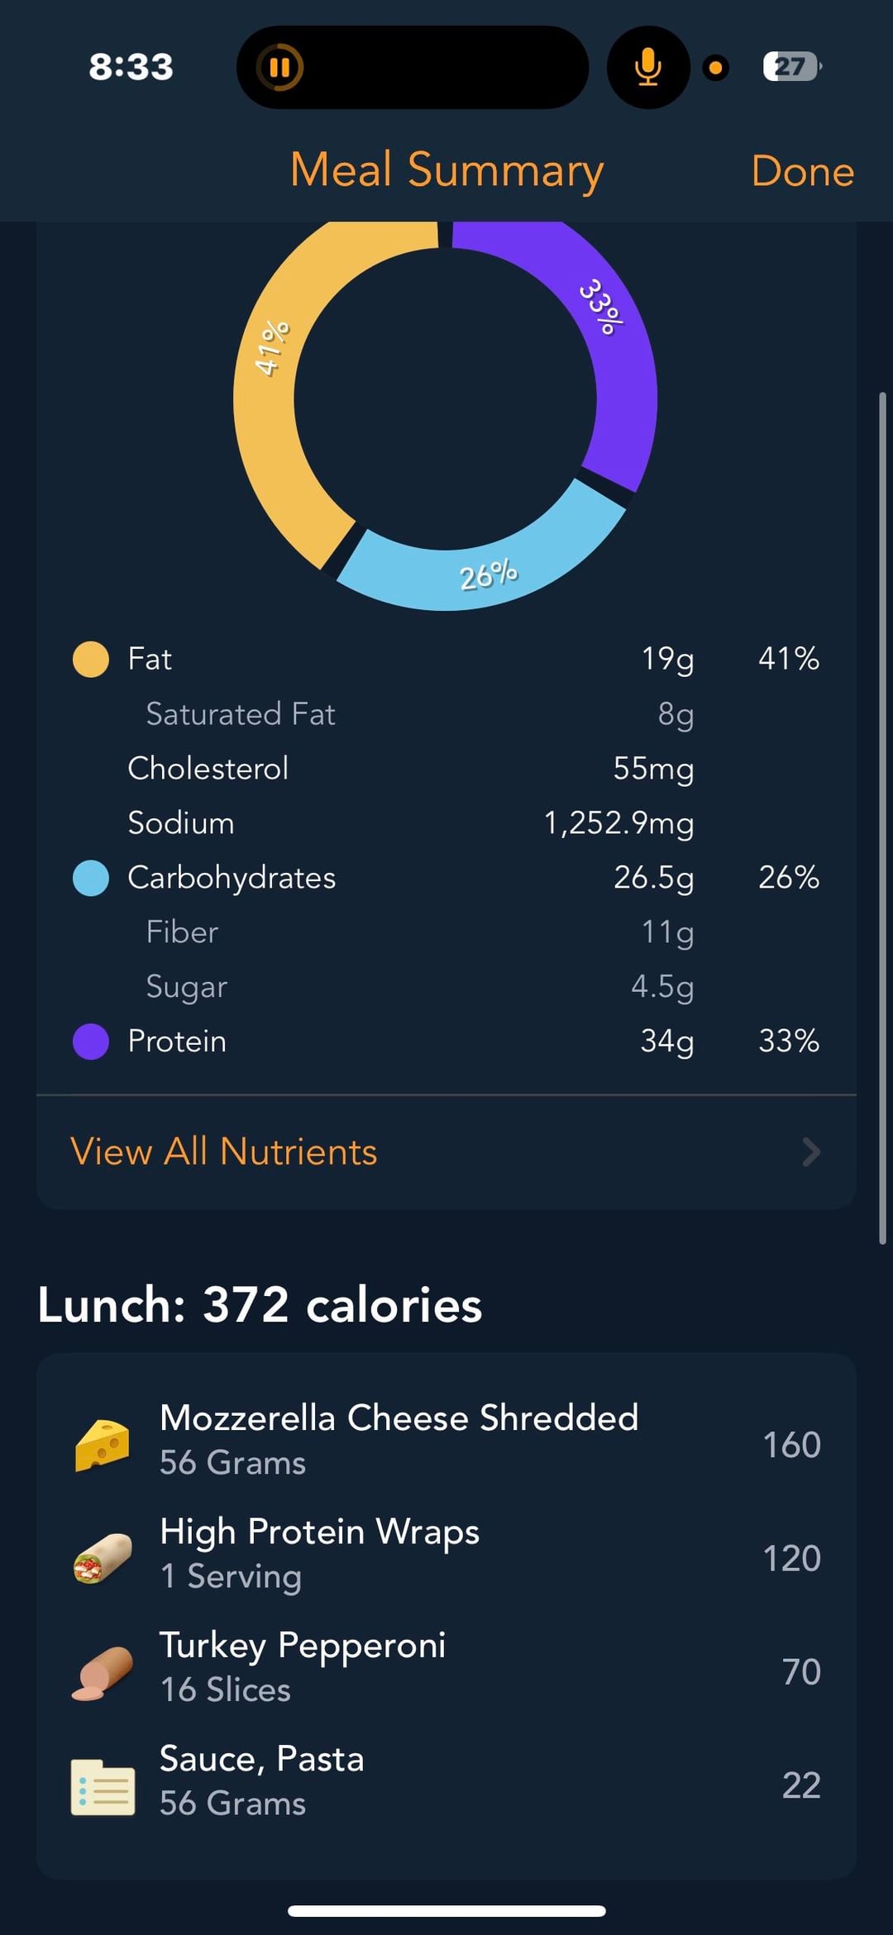This screenshot has height=1935, width=893.
Task: Click the vertical scrollbar on right edge
Action: tap(882, 818)
